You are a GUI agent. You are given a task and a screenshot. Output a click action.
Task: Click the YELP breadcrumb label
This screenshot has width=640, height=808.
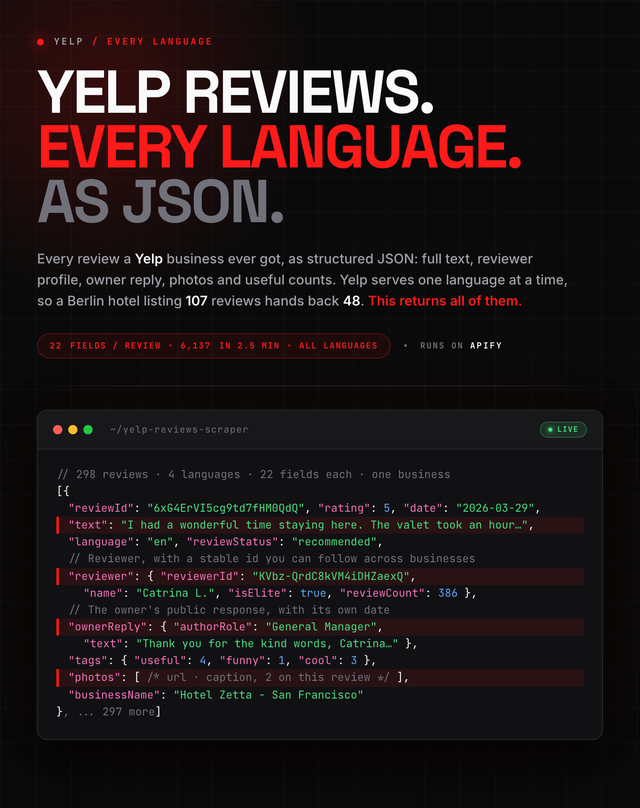[x=68, y=42]
